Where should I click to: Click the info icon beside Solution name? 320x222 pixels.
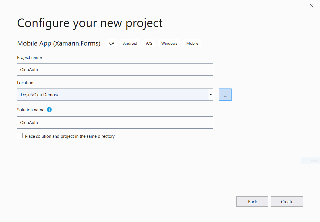point(49,110)
